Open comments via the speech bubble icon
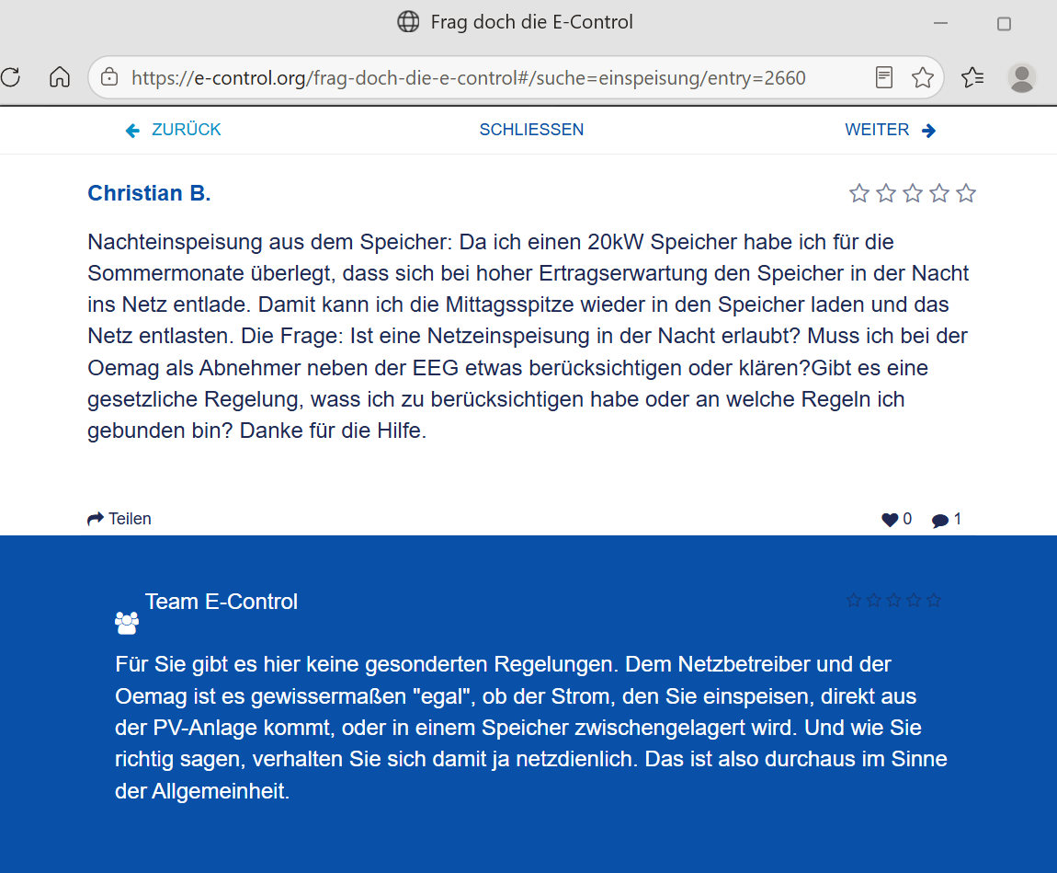1057x873 pixels. [x=939, y=520]
